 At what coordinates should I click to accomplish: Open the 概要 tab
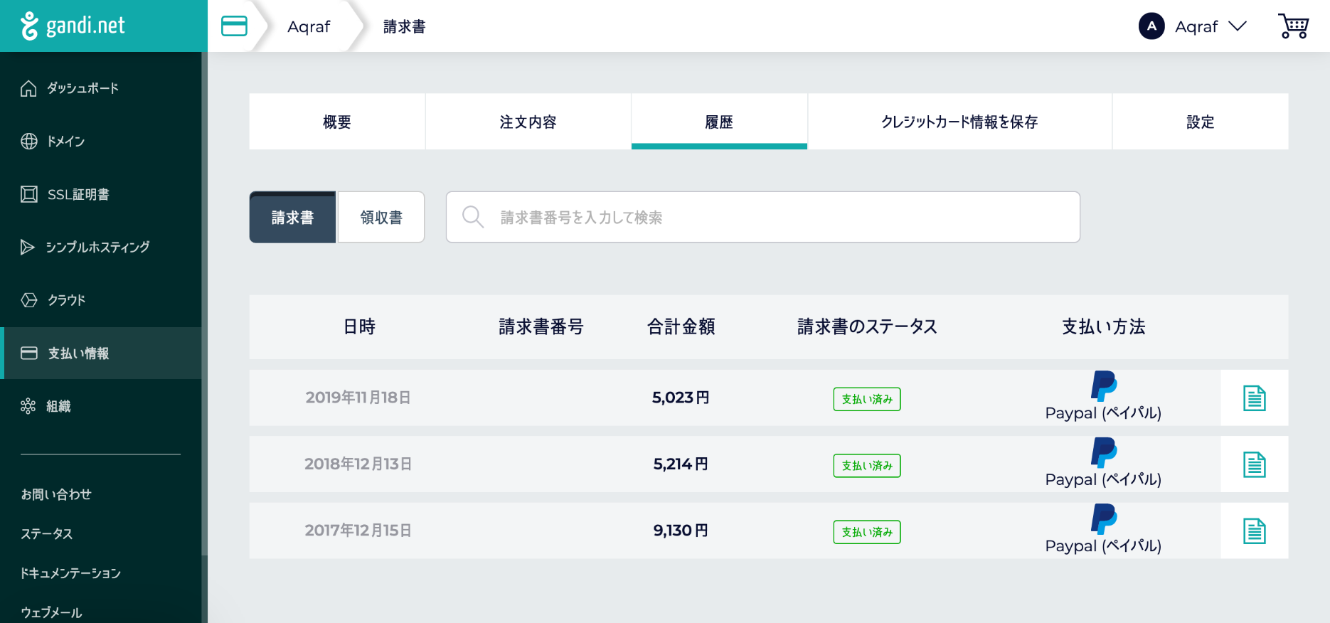click(x=337, y=122)
